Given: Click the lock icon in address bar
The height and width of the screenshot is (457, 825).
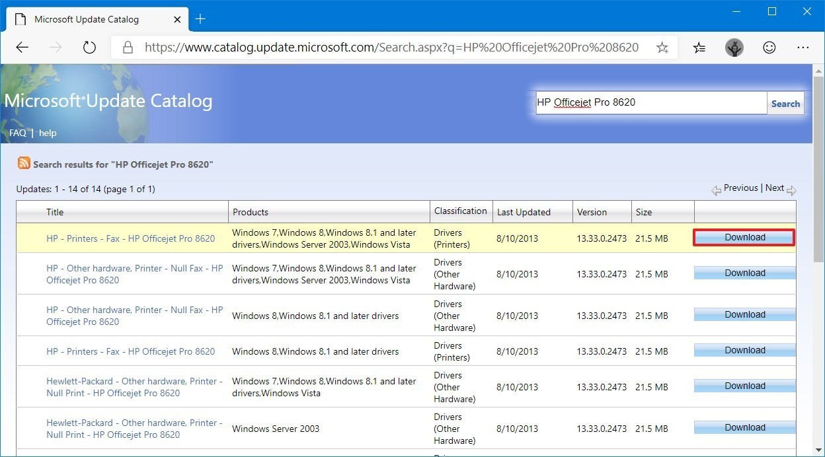Looking at the screenshot, I should tap(128, 48).
